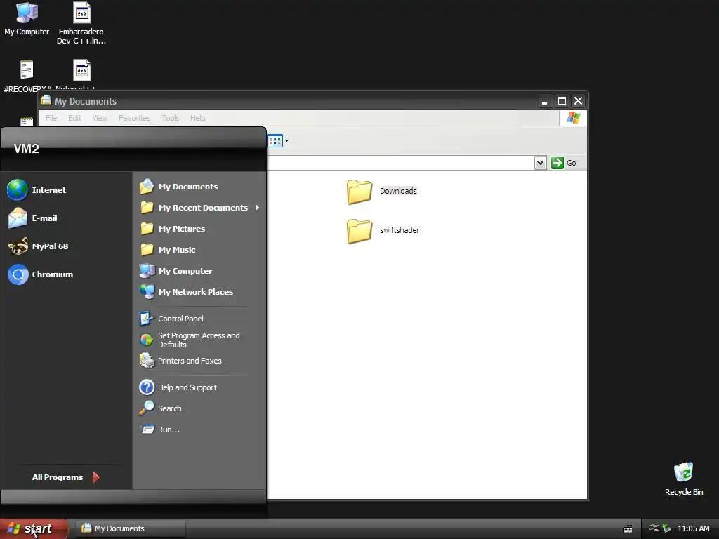
Task: Select the #RECOVERY# desktop file icon
Action: point(27,76)
